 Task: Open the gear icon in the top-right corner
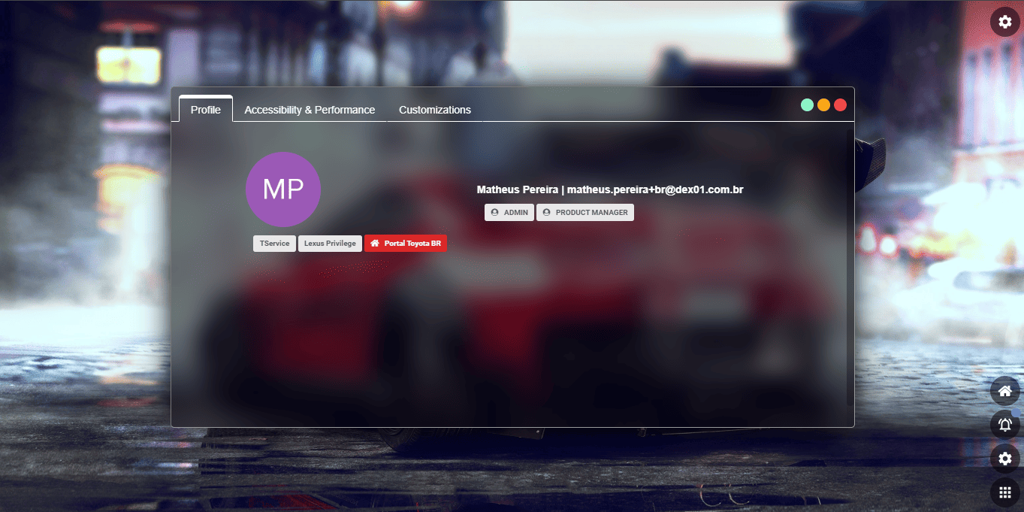[1004, 23]
